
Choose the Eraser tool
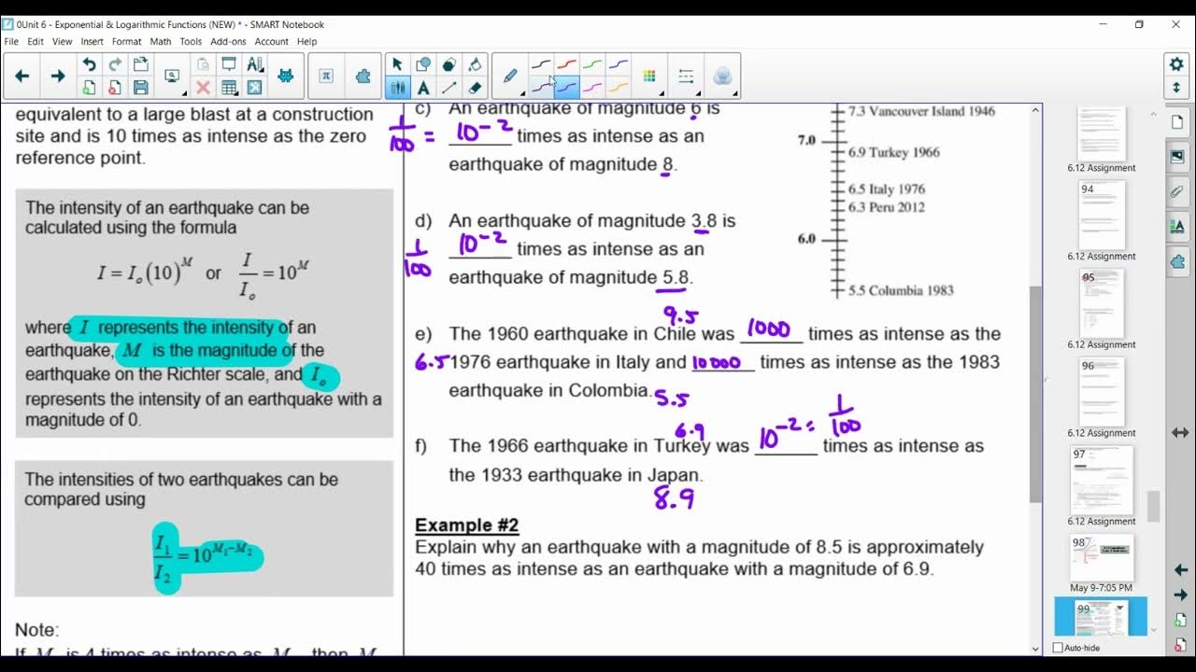(x=475, y=88)
